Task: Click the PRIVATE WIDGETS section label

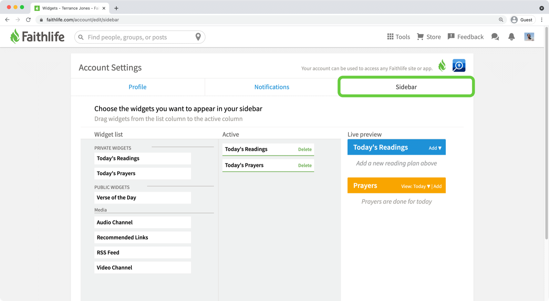Action: (113, 148)
